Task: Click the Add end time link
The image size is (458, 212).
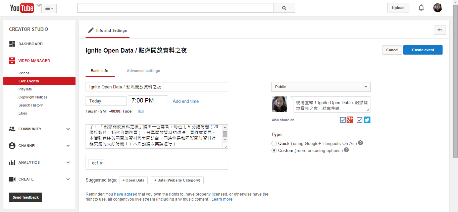Action: 186,101
